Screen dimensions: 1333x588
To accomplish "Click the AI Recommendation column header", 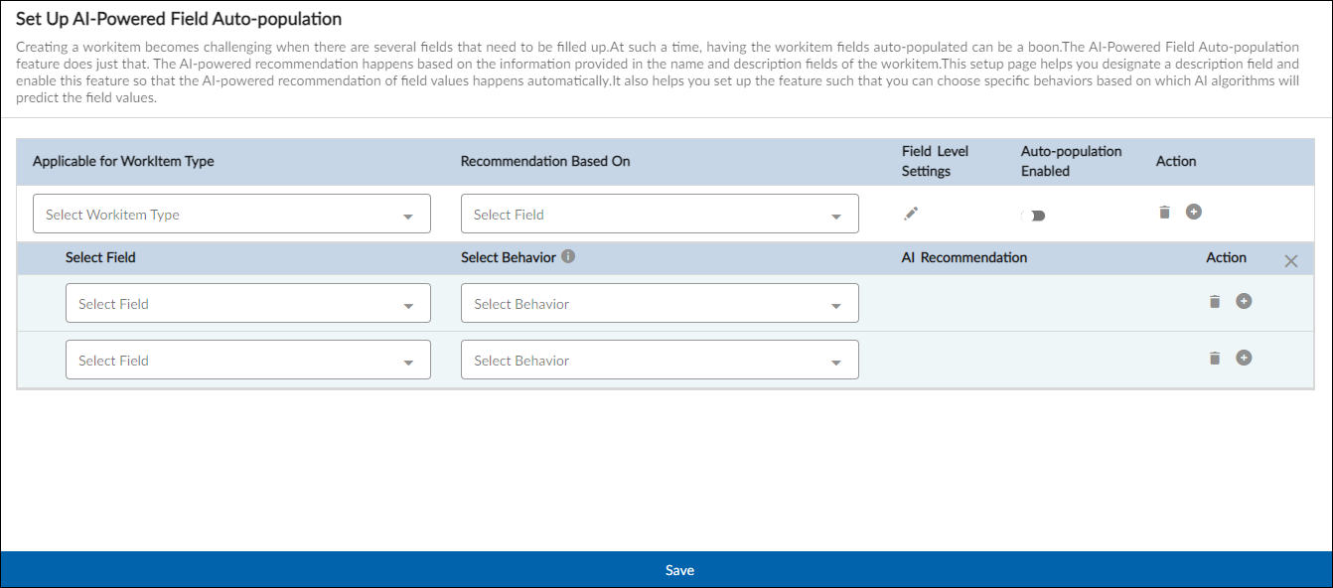I will point(963,257).
